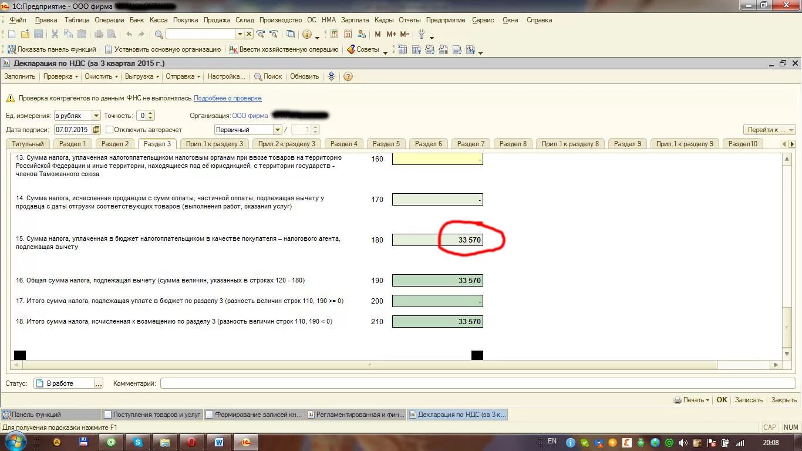Open the calendar picker for signing date

97,130
